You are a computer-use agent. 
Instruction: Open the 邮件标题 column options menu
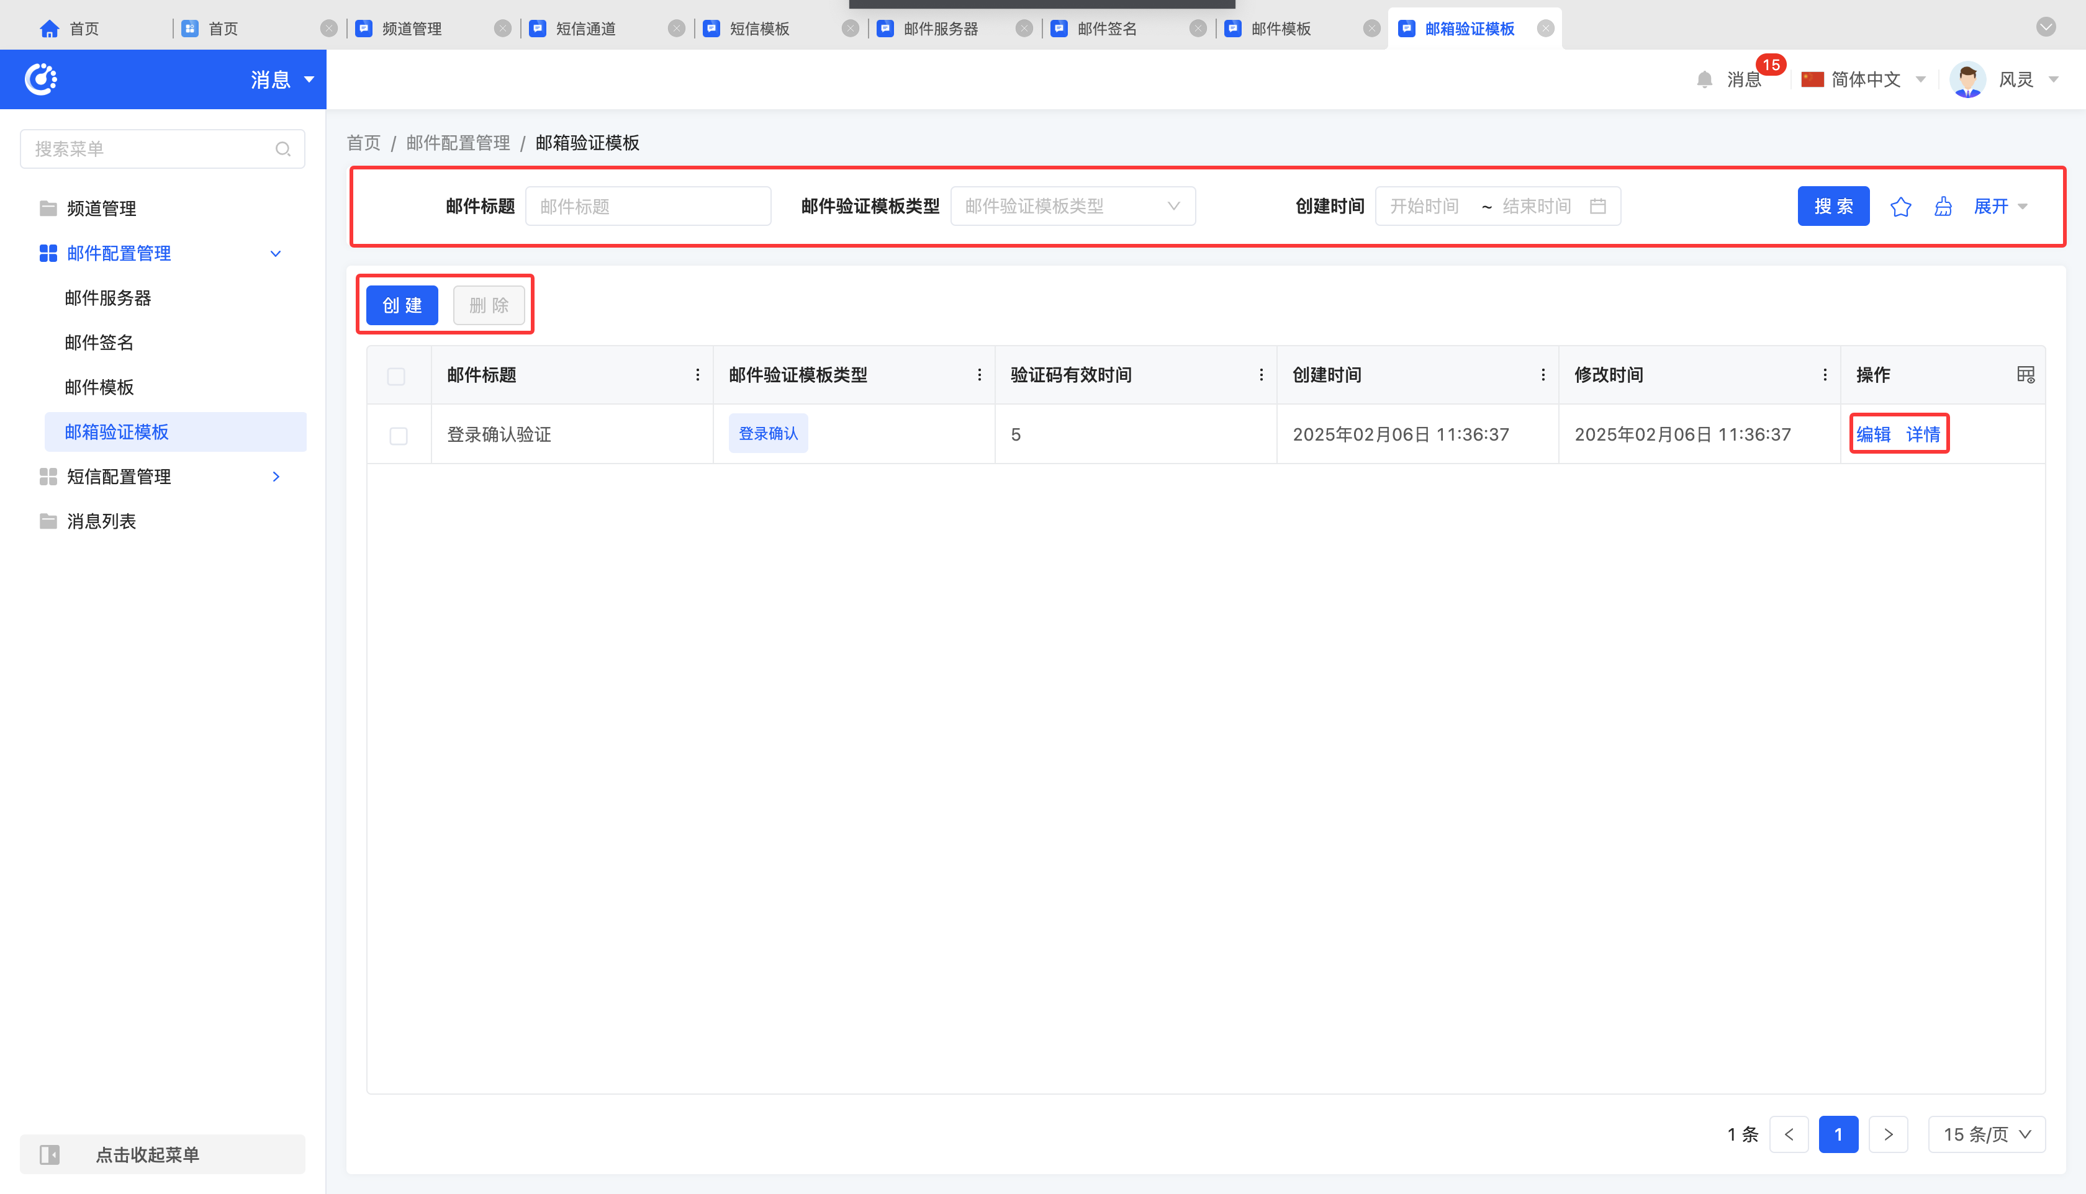click(697, 375)
